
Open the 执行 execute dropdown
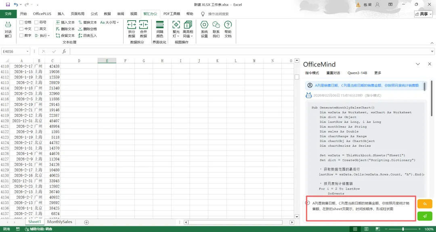tap(42, 36)
